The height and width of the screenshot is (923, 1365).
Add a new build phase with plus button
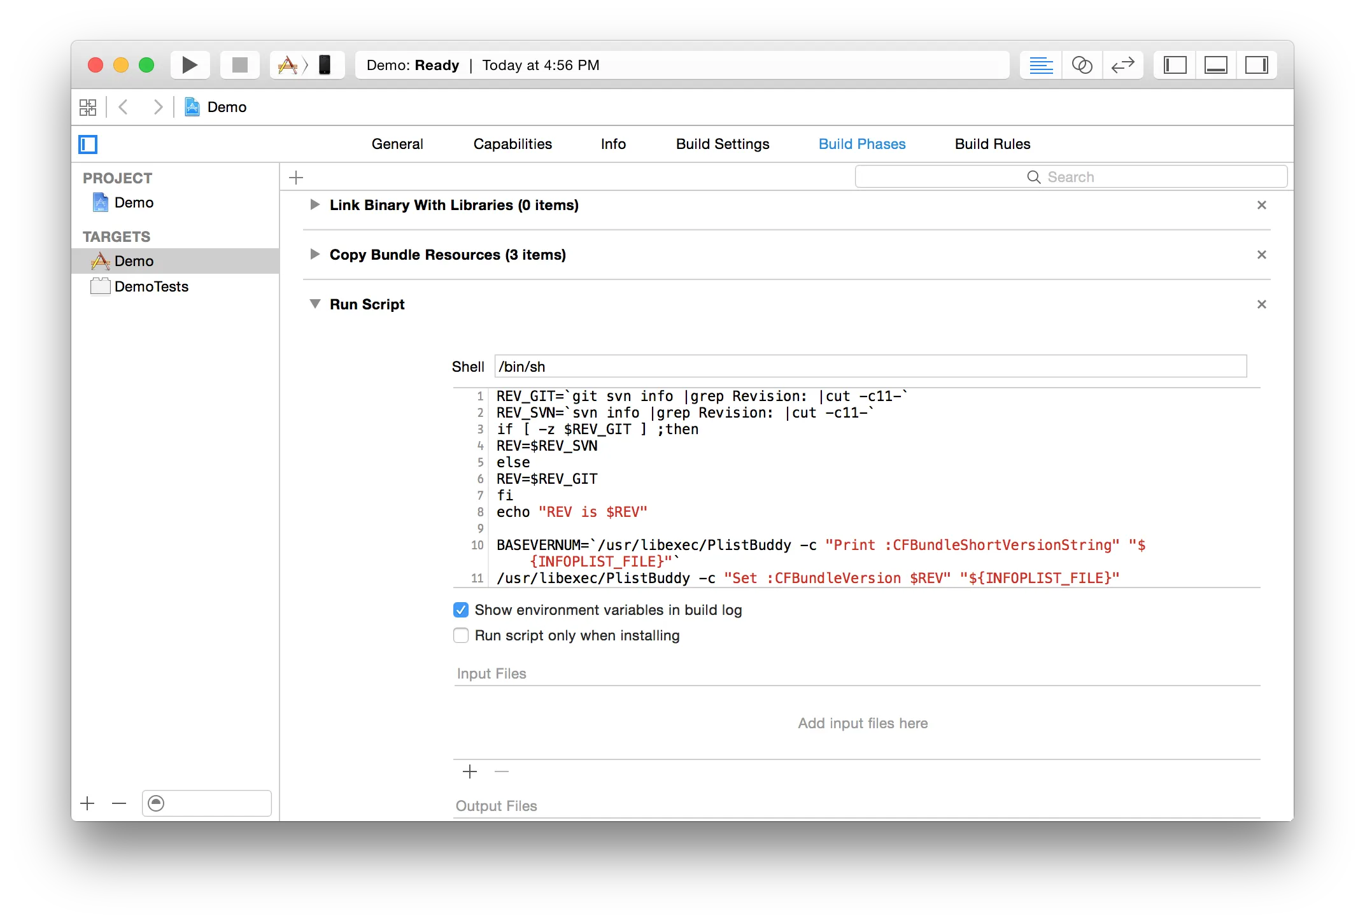point(296,178)
